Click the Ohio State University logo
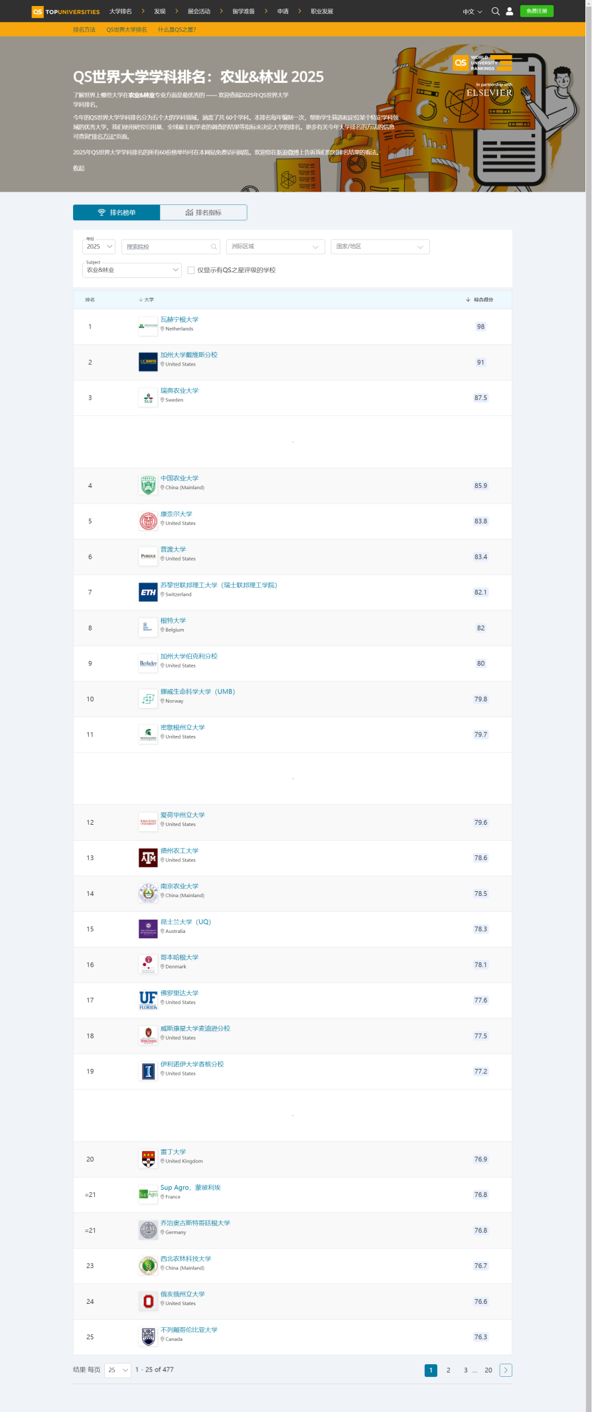Image resolution: width=592 pixels, height=1412 pixels. 148,1301
